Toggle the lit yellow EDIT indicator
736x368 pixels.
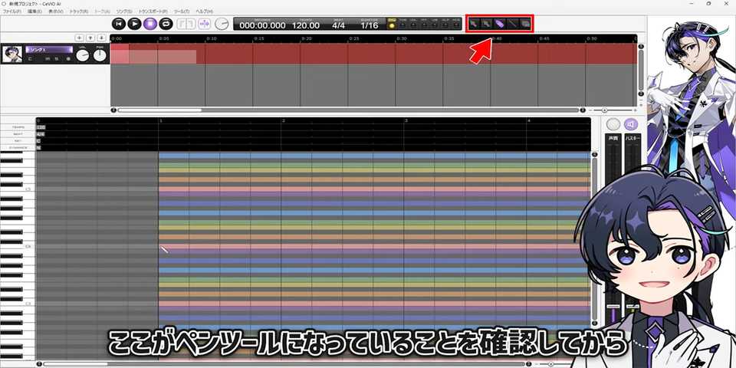click(392, 24)
